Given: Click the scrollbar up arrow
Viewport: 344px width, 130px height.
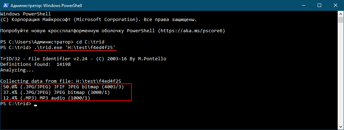Looking at the screenshot, I should click(x=340, y=14).
